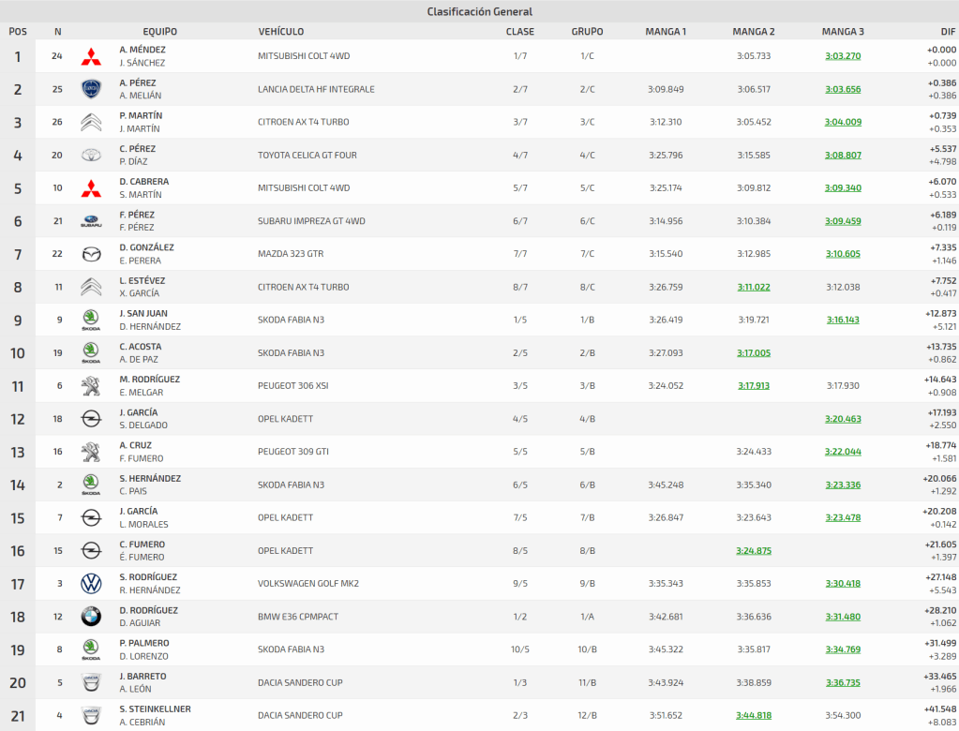This screenshot has height=731, width=959.
Task: Select the Peugeot logo for A. Cruz
Action: click(91, 452)
